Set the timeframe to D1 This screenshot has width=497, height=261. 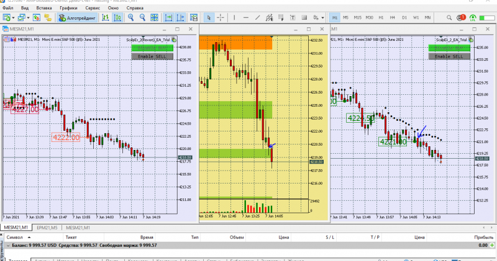click(404, 18)
